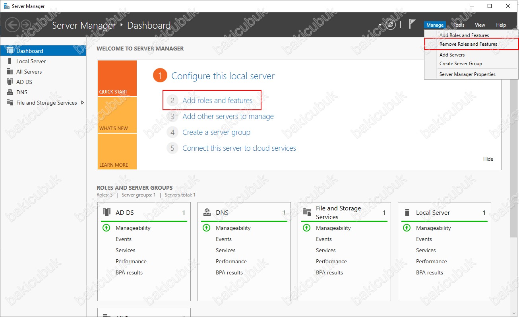519x317 pixels.
Task: Select the LEARN MORE tab
Action: click(117, 152)
